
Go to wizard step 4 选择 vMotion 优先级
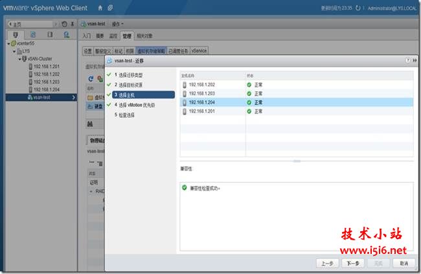[x=135, y=105]
